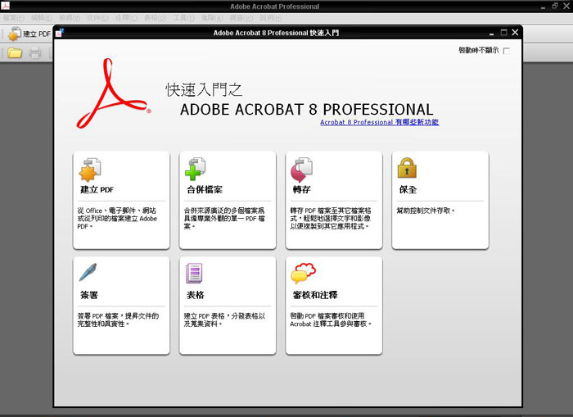Screen dimensions: 573x417
Task: Click the card title text "保全"
Action: 408,189
